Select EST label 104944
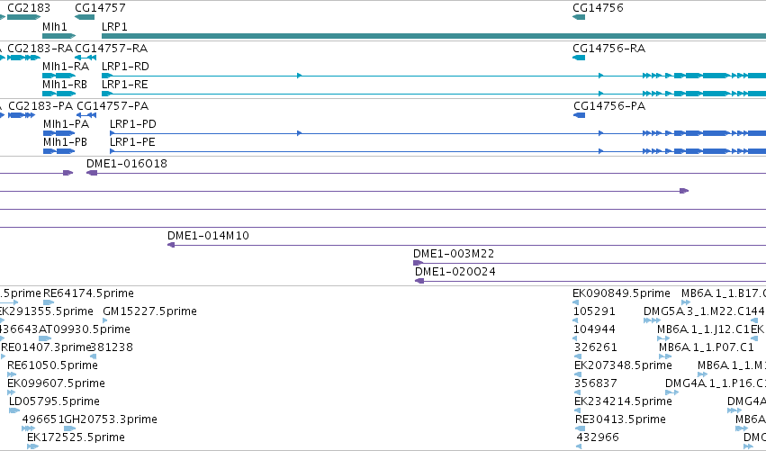Image resolution: width=766 pixels, height=451 pixels. 594,329
